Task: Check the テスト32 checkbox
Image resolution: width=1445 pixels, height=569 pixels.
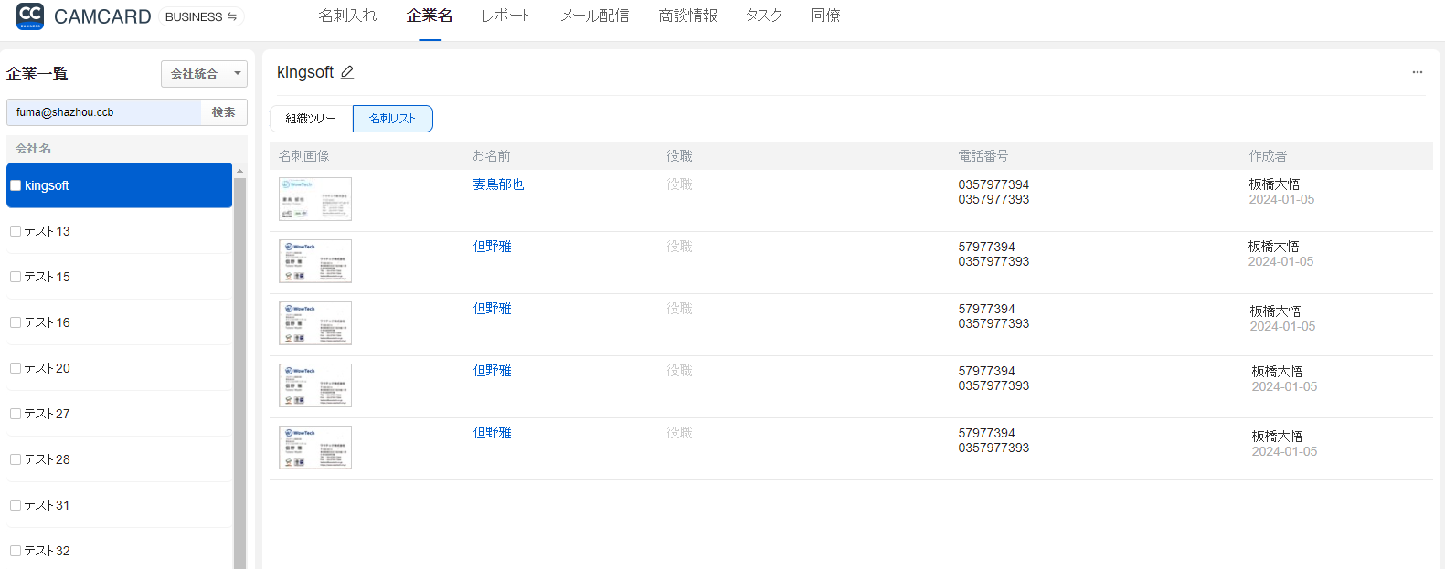Action: [16, 551]
